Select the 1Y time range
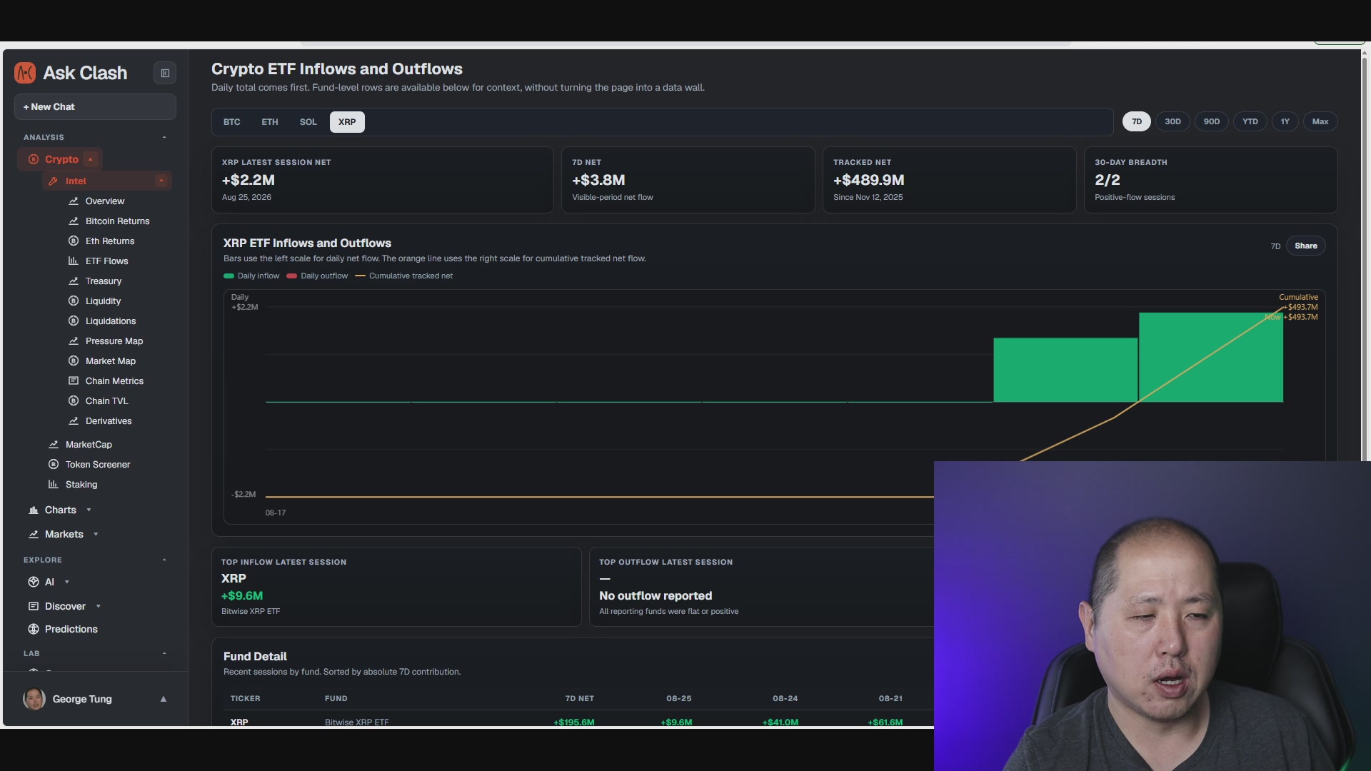 click(x=1285, y=121)
